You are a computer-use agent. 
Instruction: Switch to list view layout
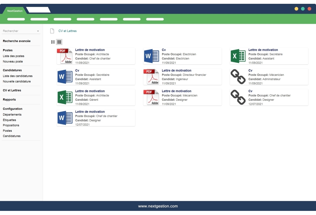[53, 42]
